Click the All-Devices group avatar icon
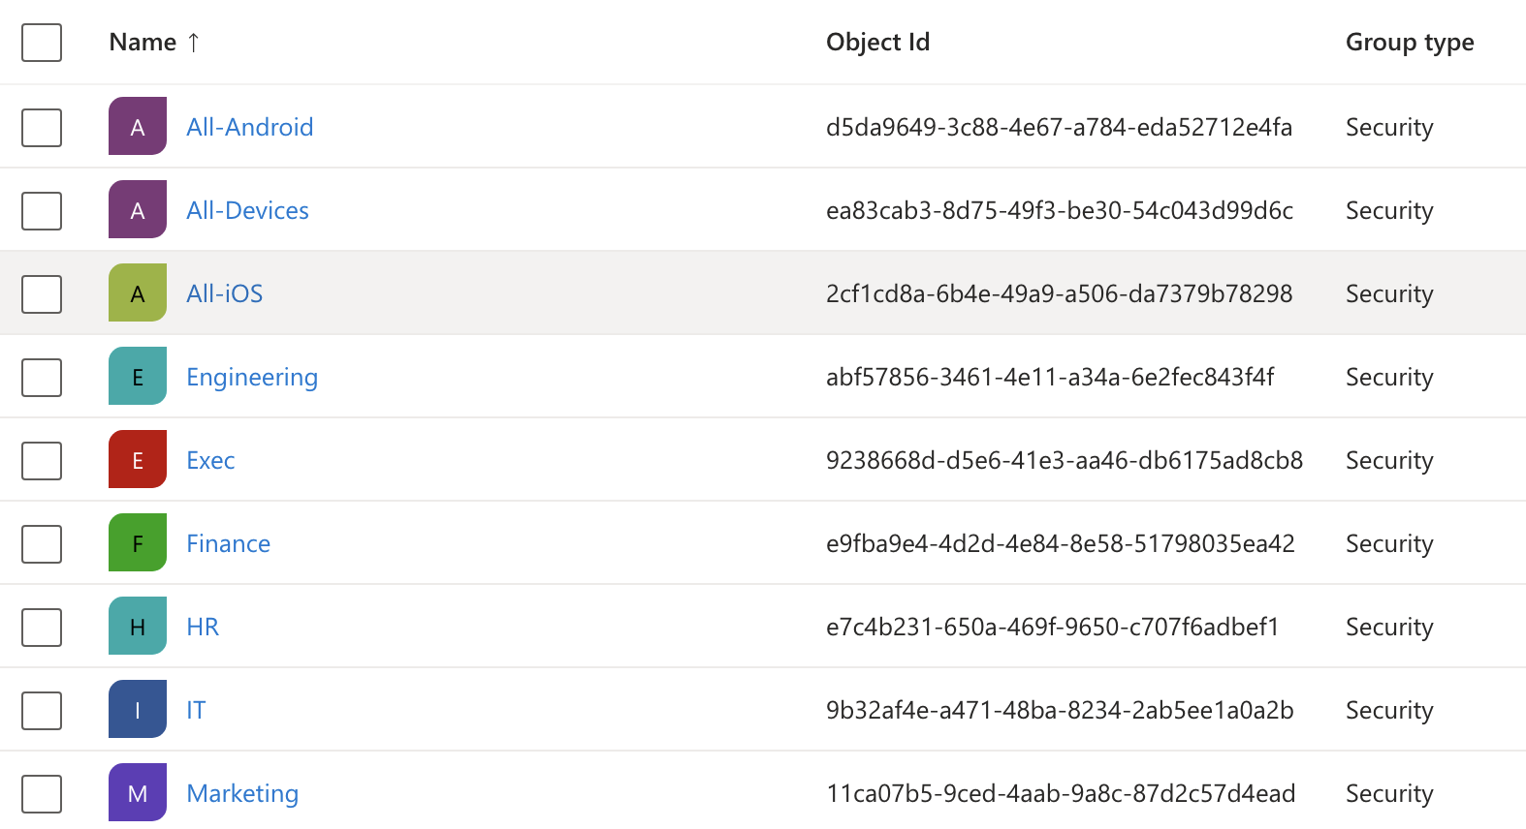 [138, 209]
